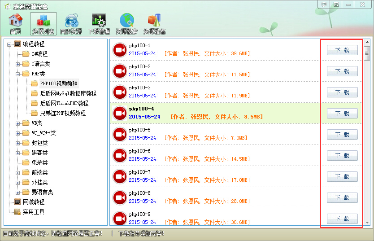
Task: Click the 兄弟连PHP视频教程 folder icon
Action: 35,113
